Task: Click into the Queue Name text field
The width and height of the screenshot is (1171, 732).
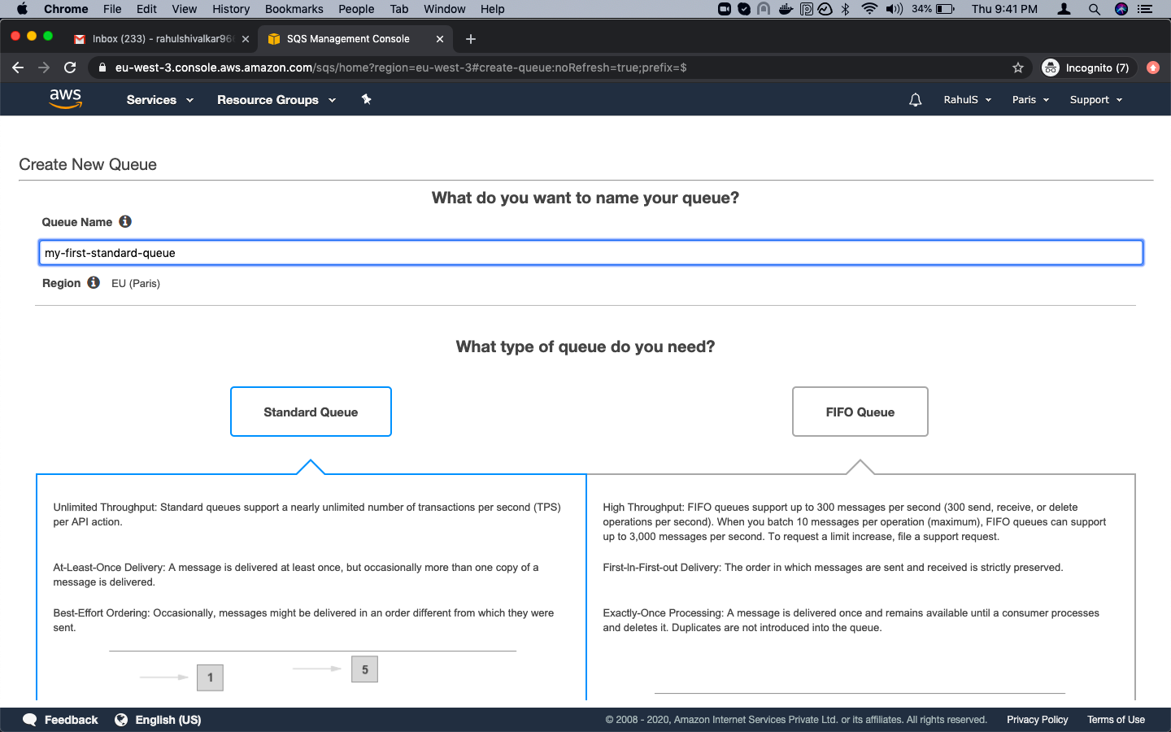Action: (x=590, y=253)
